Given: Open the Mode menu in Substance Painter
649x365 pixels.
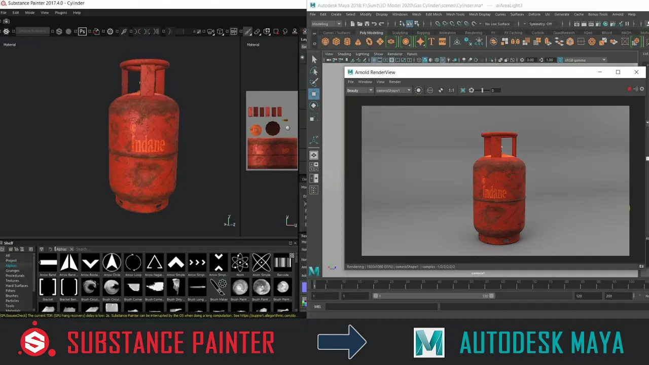Looking at the screenshot, I should pyautogui.click(x=30, y=13).
